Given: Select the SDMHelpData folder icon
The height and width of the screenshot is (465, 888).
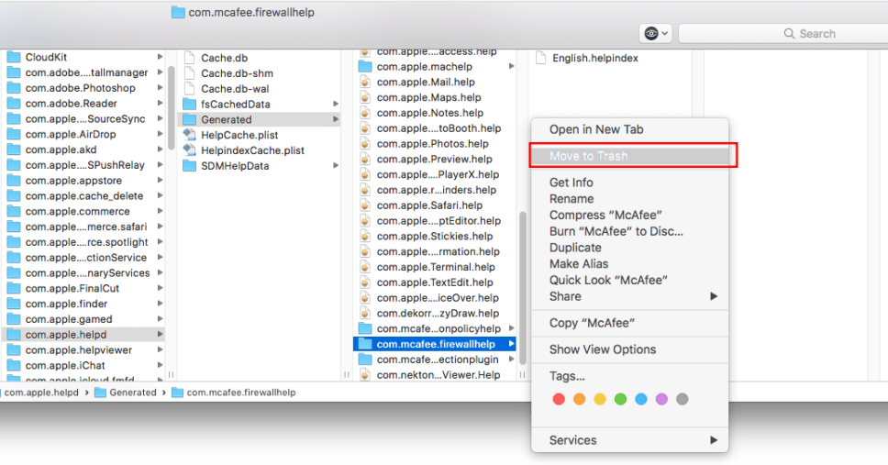Looking at the screenshot, I should tap(190, 166).
